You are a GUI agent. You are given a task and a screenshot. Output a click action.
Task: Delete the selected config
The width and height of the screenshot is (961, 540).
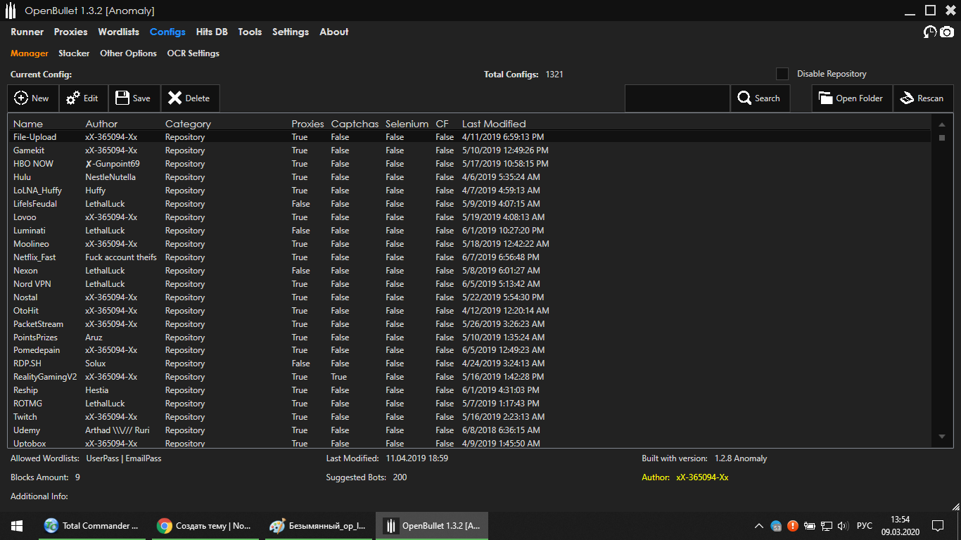pos(190,98)
